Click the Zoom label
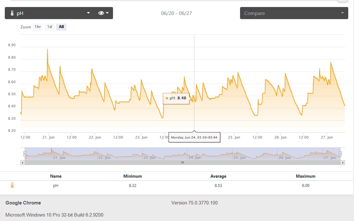This screenshot has height=221, width=354. point(26,27)
